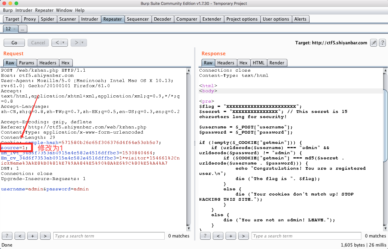Click the Request search term input field
The image size is (388, 249).
(x=109, y=236)
